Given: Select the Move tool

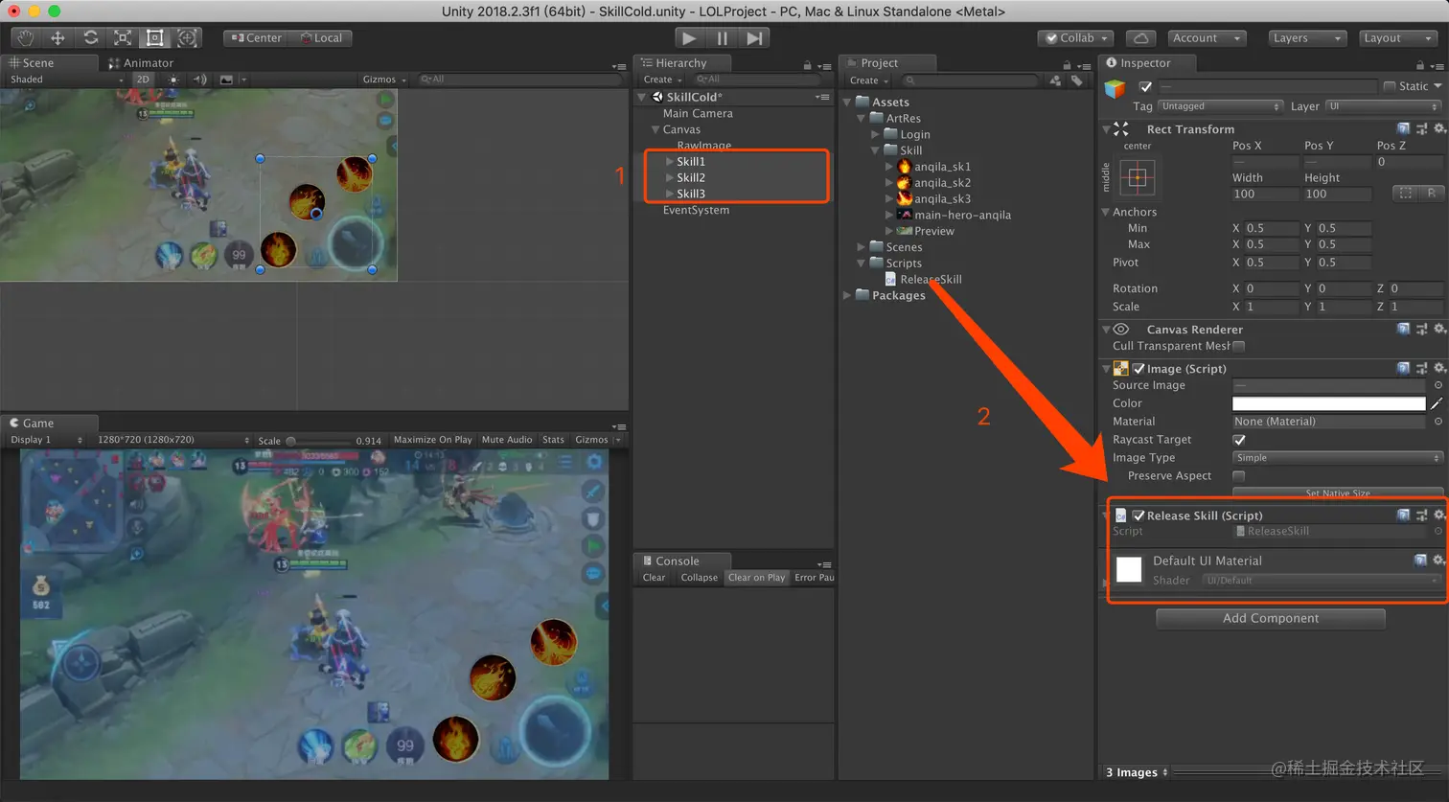Looking at the screenshot, I should click(57, 37).
